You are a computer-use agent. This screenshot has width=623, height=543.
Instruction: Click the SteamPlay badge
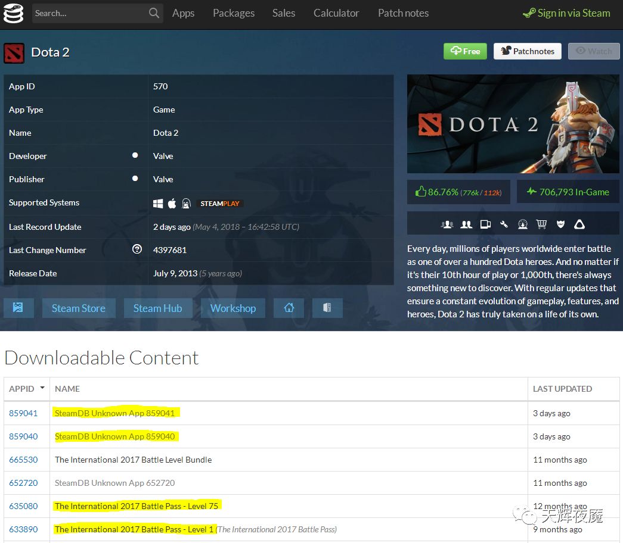point(220,204)
